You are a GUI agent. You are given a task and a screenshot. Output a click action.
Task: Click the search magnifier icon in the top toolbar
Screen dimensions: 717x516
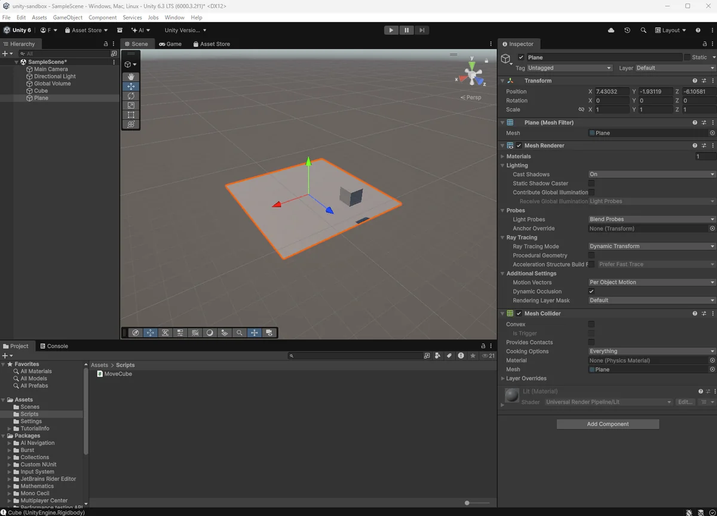[643, 30]
